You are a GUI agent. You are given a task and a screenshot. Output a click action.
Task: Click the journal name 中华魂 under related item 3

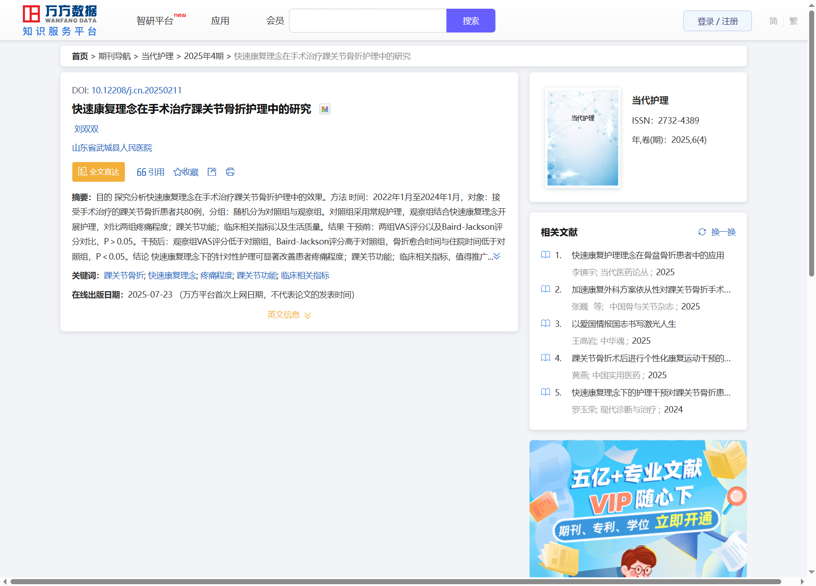(612, 341)
